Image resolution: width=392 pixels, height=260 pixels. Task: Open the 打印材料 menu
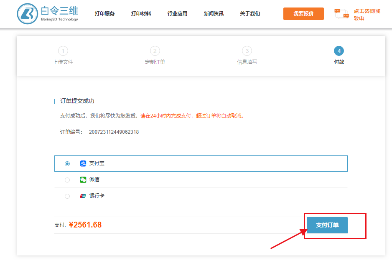click(x=141, y=14)
